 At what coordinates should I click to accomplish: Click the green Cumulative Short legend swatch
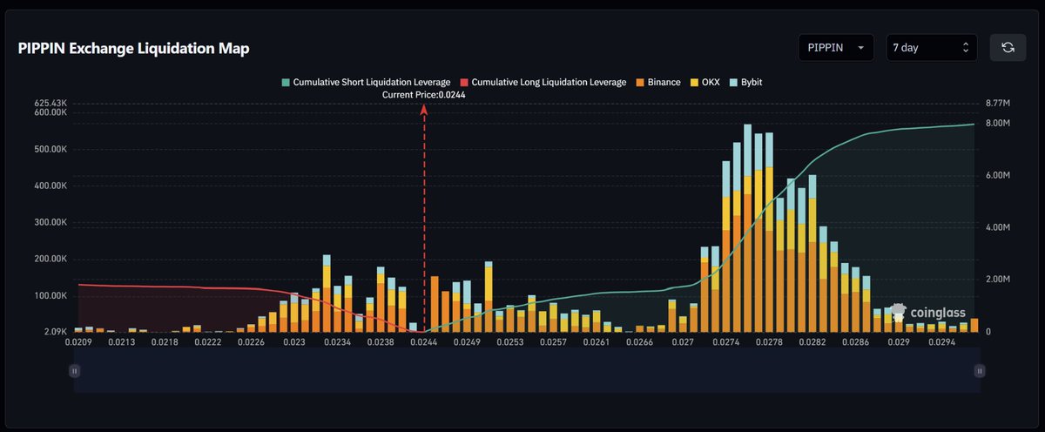tap(284, 82)
